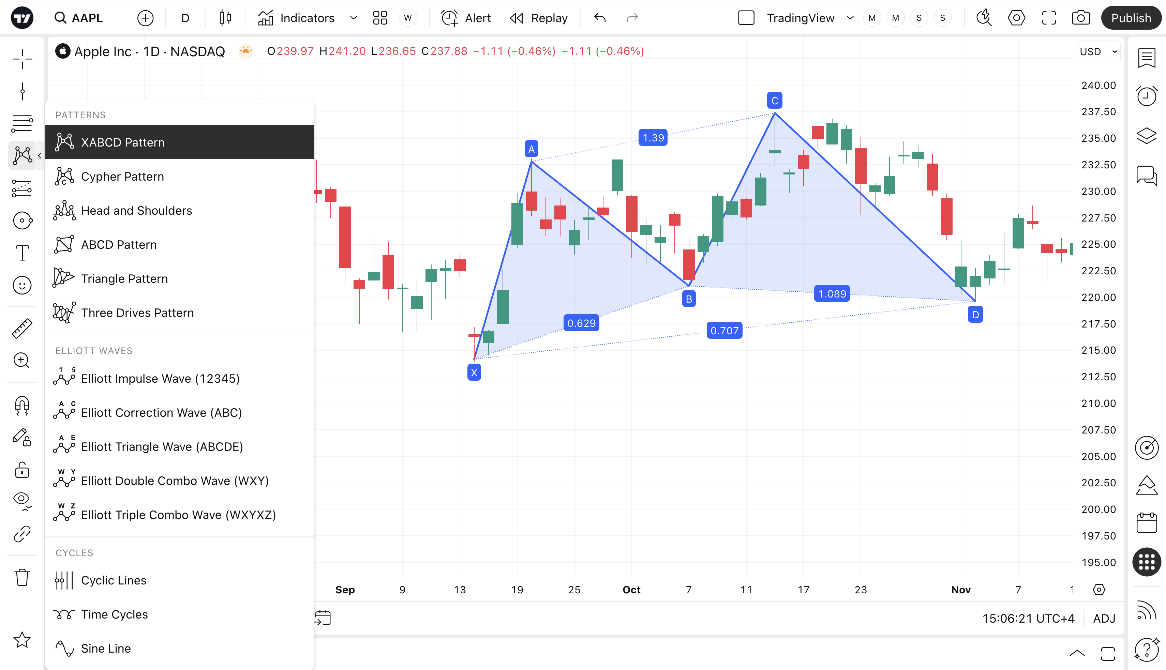
Task: Select candlestick chart style icon
Action: pyautogui.click(x=225, y=18)
